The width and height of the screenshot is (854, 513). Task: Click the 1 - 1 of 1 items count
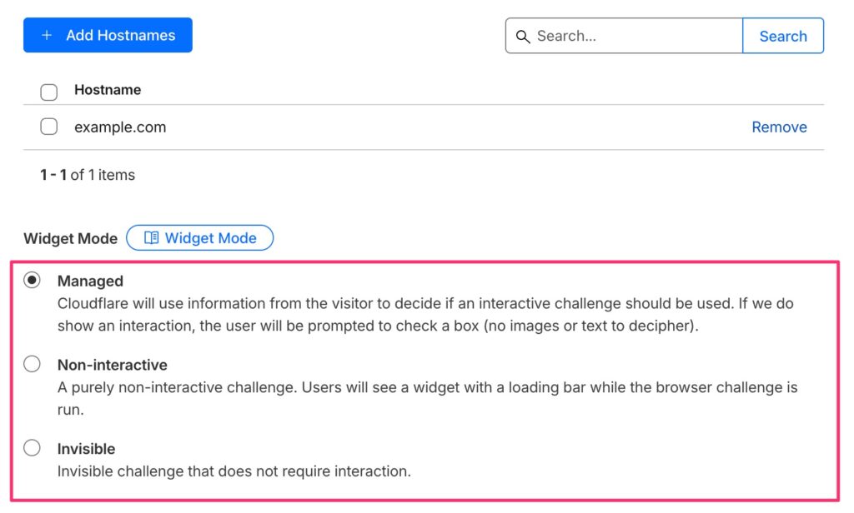(x=88, y=175)
